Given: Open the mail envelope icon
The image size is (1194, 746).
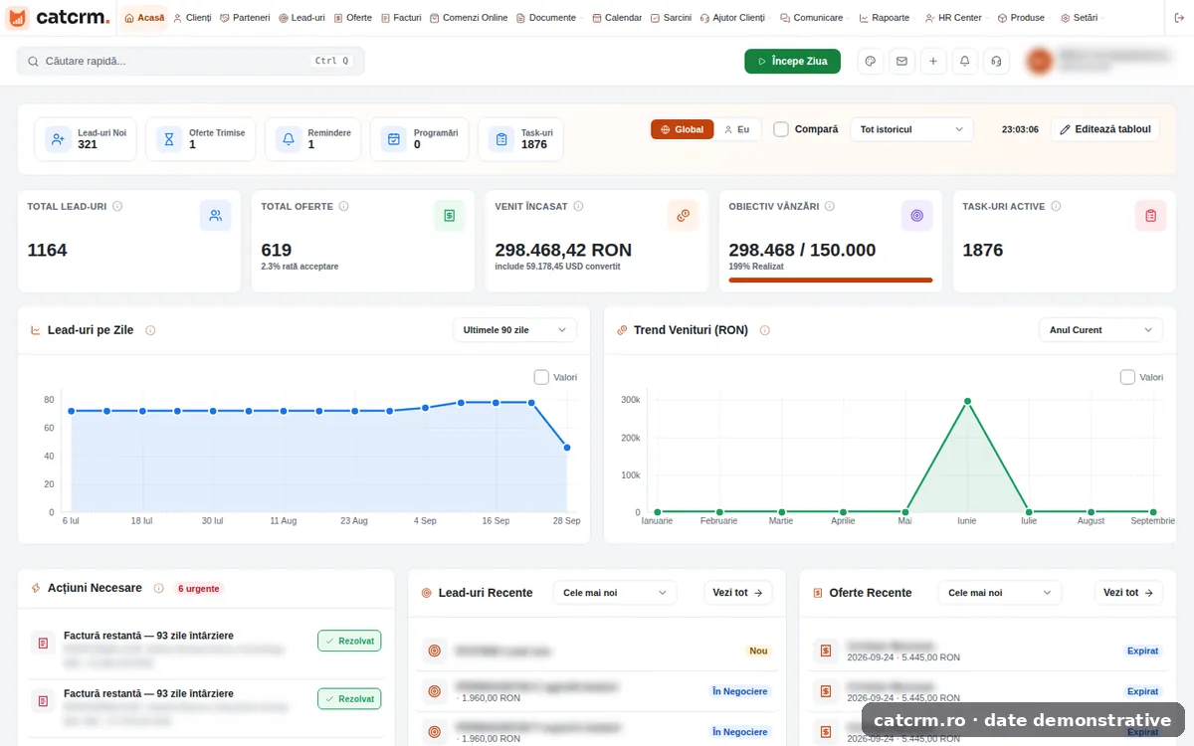Looking at the screenshot, I should [901, 61].
